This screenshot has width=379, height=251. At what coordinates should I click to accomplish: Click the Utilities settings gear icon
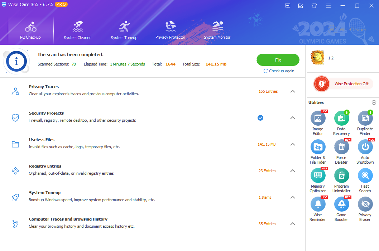[374, 102]
